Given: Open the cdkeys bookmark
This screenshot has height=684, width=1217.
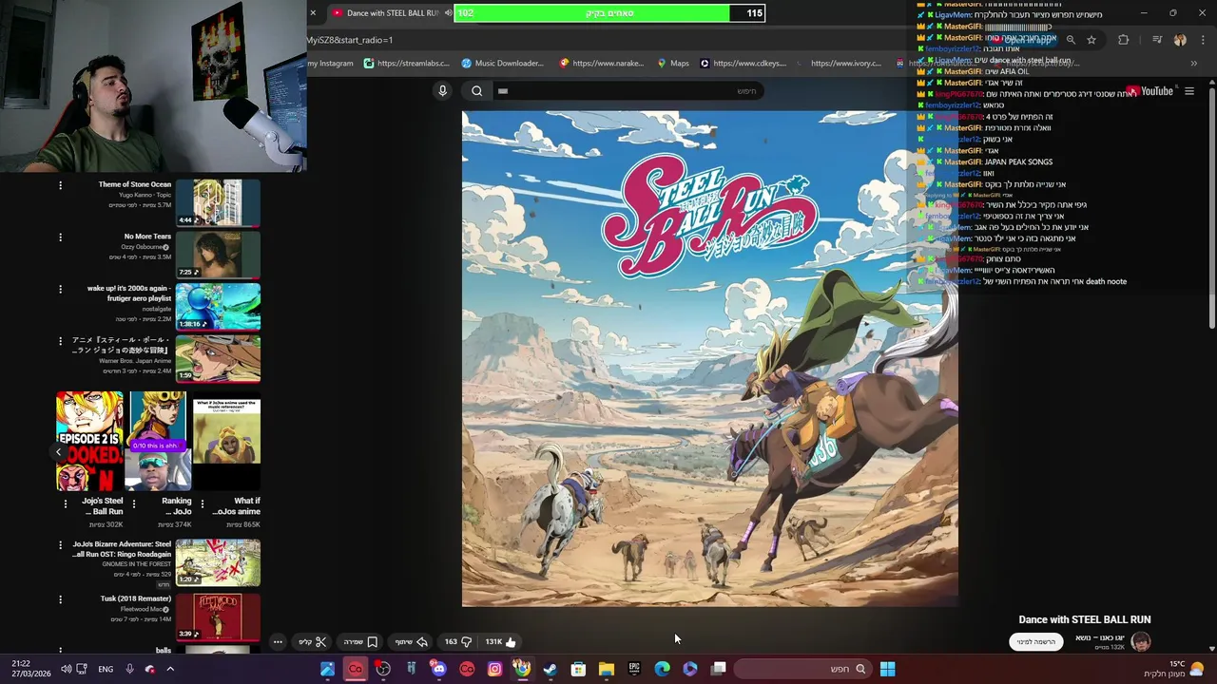Looking at the screenshot, I should 744,64.
